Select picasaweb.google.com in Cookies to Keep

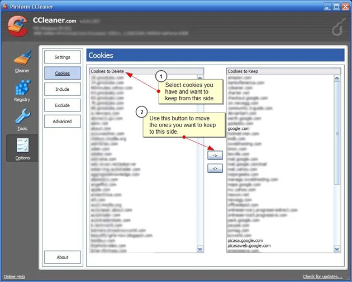pos(249,246)
